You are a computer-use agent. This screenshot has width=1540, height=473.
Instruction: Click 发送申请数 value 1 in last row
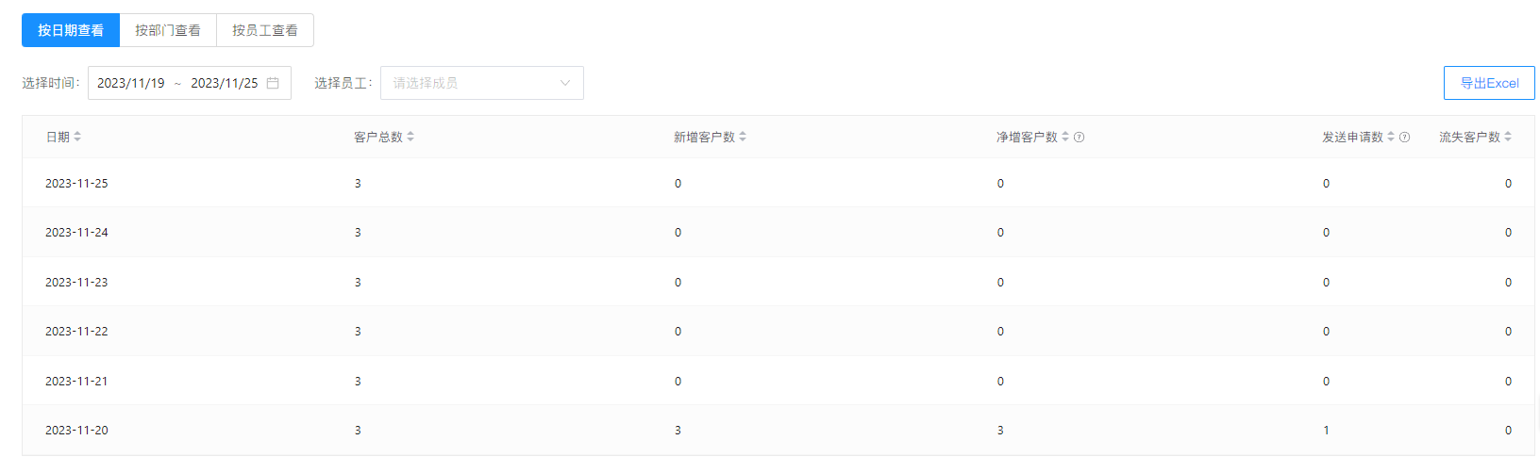point(1326,431)
